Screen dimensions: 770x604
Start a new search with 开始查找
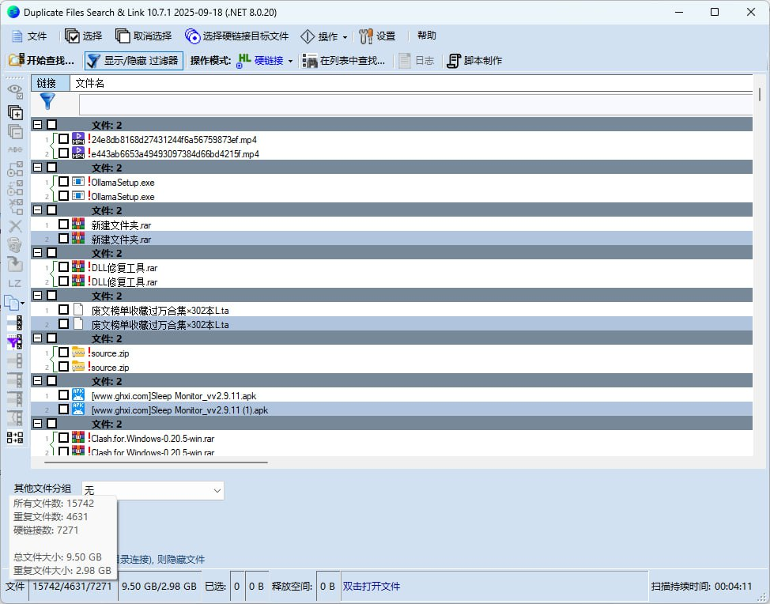tap(41, 61)
